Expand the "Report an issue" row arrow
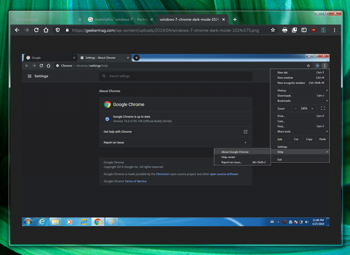Screen dimensions: 350x255 [245, 143]
